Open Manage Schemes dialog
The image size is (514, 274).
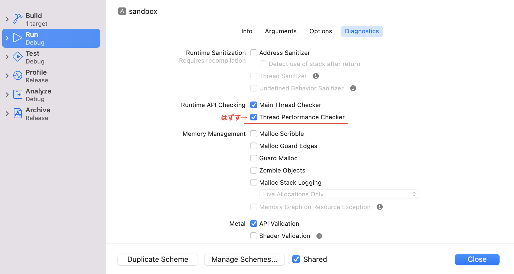pos(244,259)
